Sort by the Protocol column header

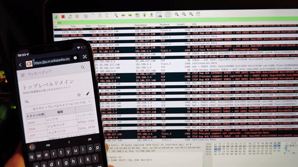coord(164,25)
